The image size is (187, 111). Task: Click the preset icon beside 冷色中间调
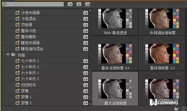17,13
